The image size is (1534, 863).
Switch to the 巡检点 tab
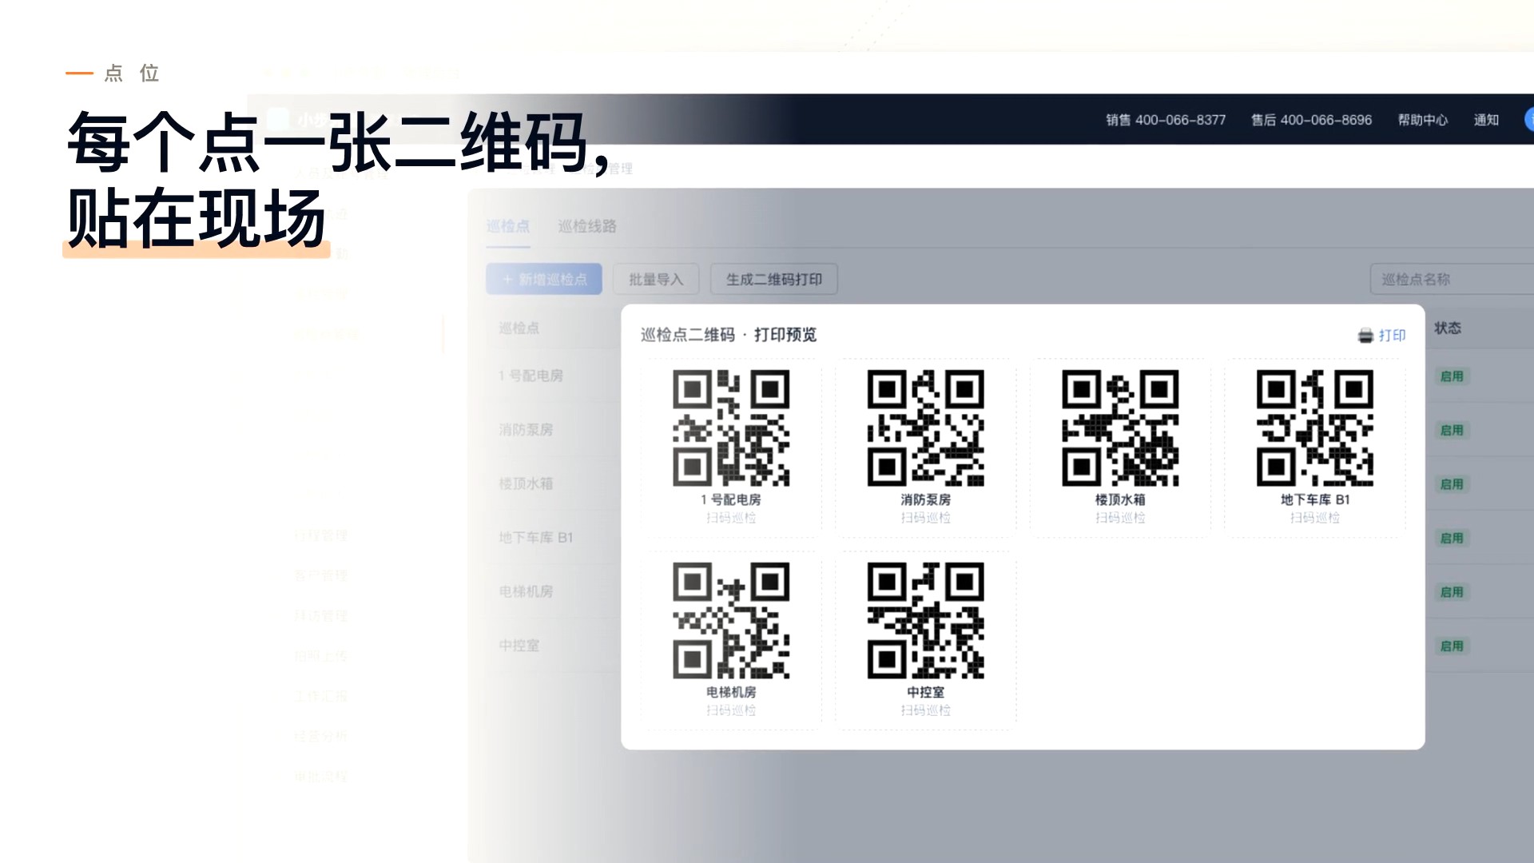click(508, 226)
